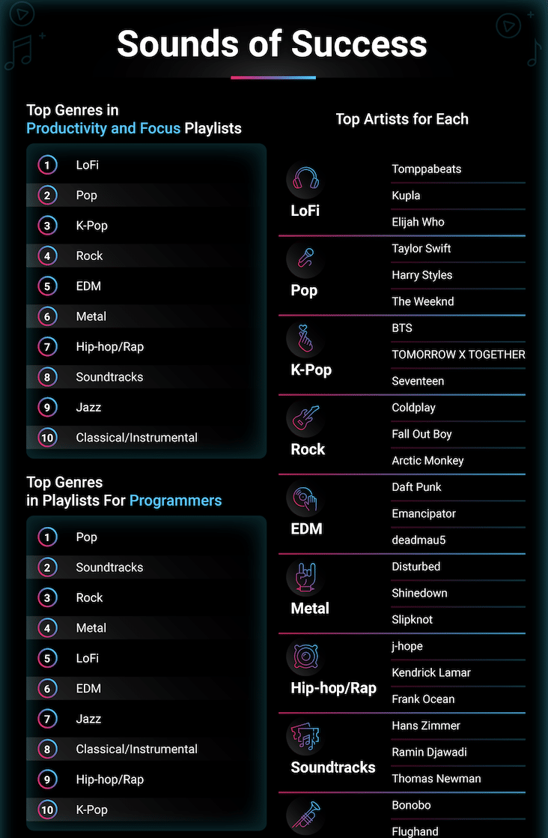Click the blue Programmers heading text

175,501
